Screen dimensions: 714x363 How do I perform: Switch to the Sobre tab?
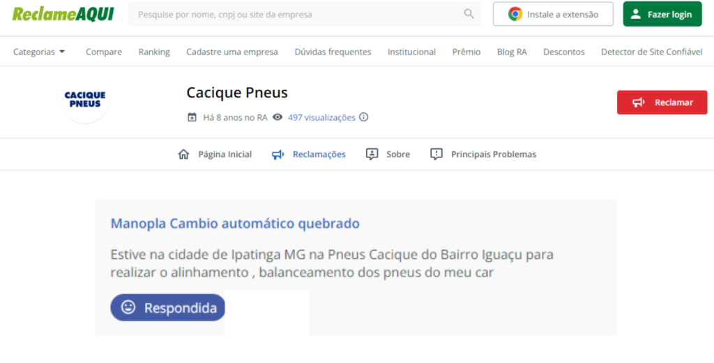point(397,154)
